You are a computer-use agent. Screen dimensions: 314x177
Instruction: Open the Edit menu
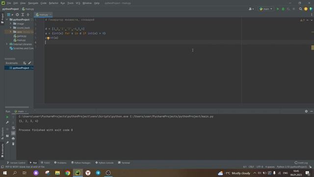click(x=15, y=3)
